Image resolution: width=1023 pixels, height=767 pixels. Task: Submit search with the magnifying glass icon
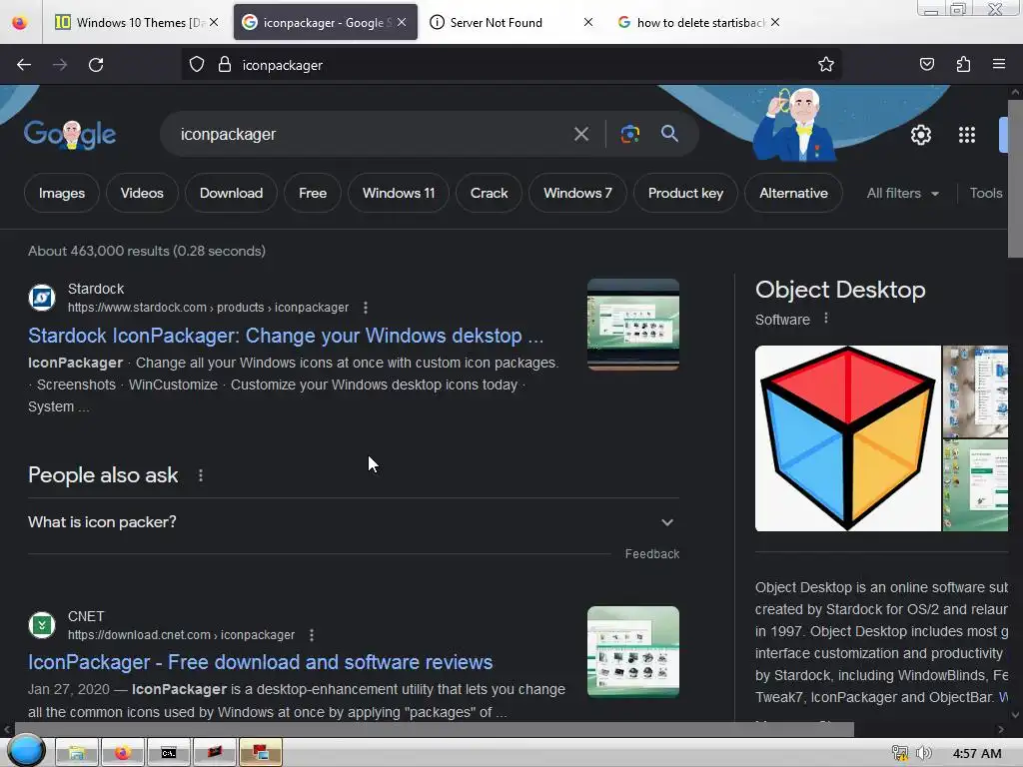pos(669,134)
